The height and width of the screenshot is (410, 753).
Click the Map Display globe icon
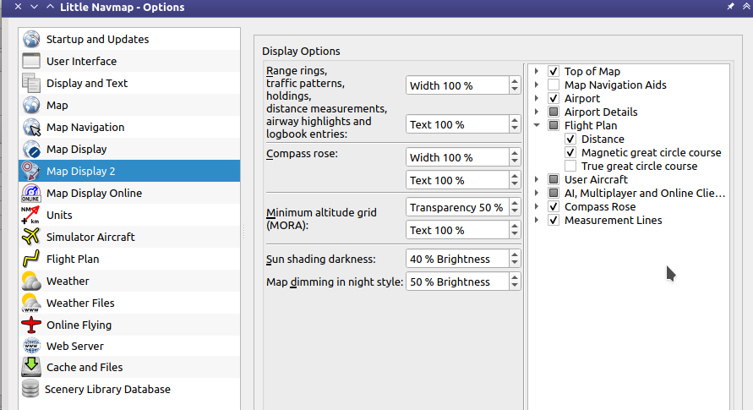click(x=31, y=150)
